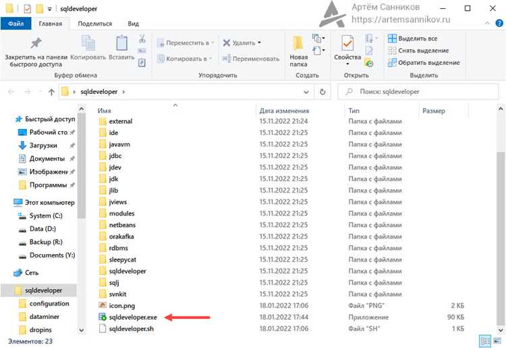Click the refresh icon beside address bar

pos(322,92)
